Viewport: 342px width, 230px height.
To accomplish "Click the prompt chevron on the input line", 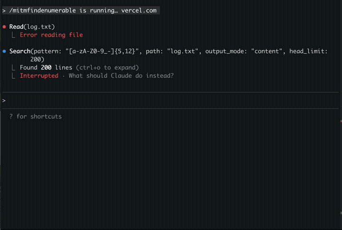I will tap(4, 100).
